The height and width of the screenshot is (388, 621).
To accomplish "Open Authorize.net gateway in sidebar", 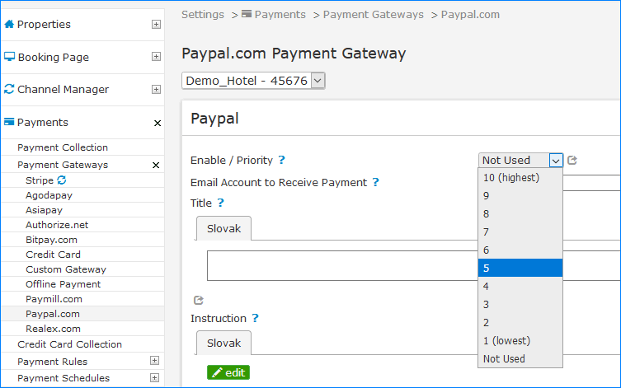I will (x=57, y=224).
